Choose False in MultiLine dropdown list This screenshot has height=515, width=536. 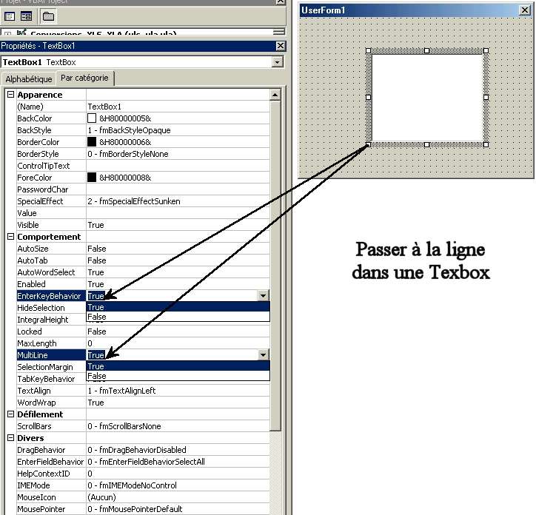pos(178,376)
